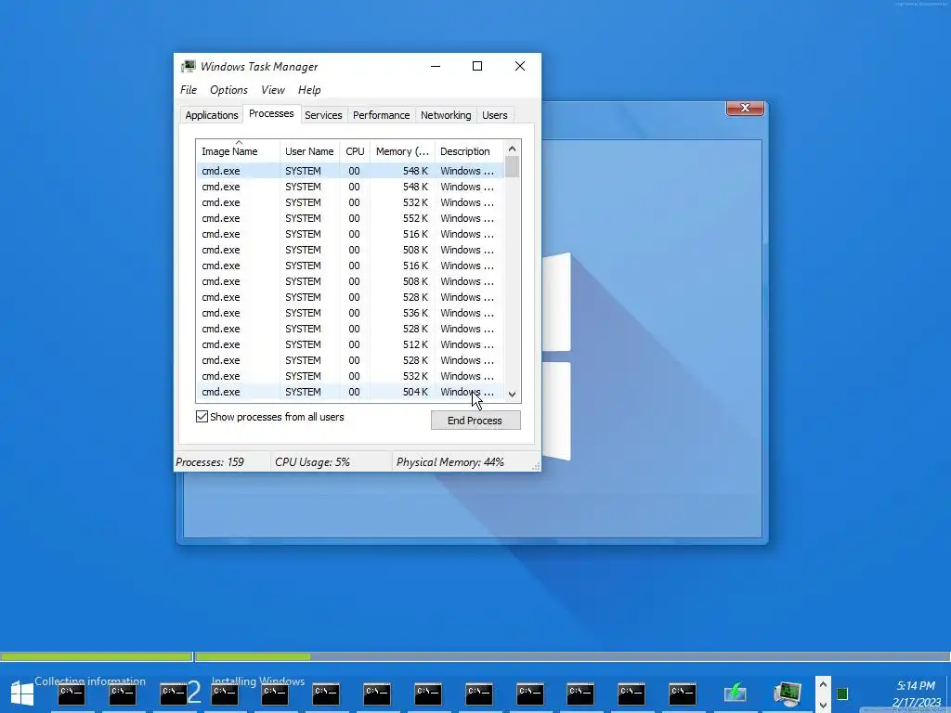Sort by the Image Name column
This screenshot has width=951, height=713.
(238, 151)
